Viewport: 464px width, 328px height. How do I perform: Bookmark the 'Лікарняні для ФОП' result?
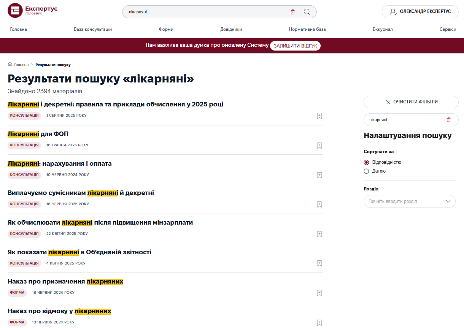(x=319, y=146)
